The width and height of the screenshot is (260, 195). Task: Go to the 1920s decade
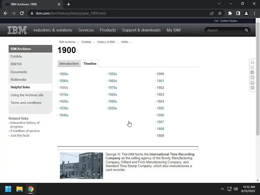[64, 101]
